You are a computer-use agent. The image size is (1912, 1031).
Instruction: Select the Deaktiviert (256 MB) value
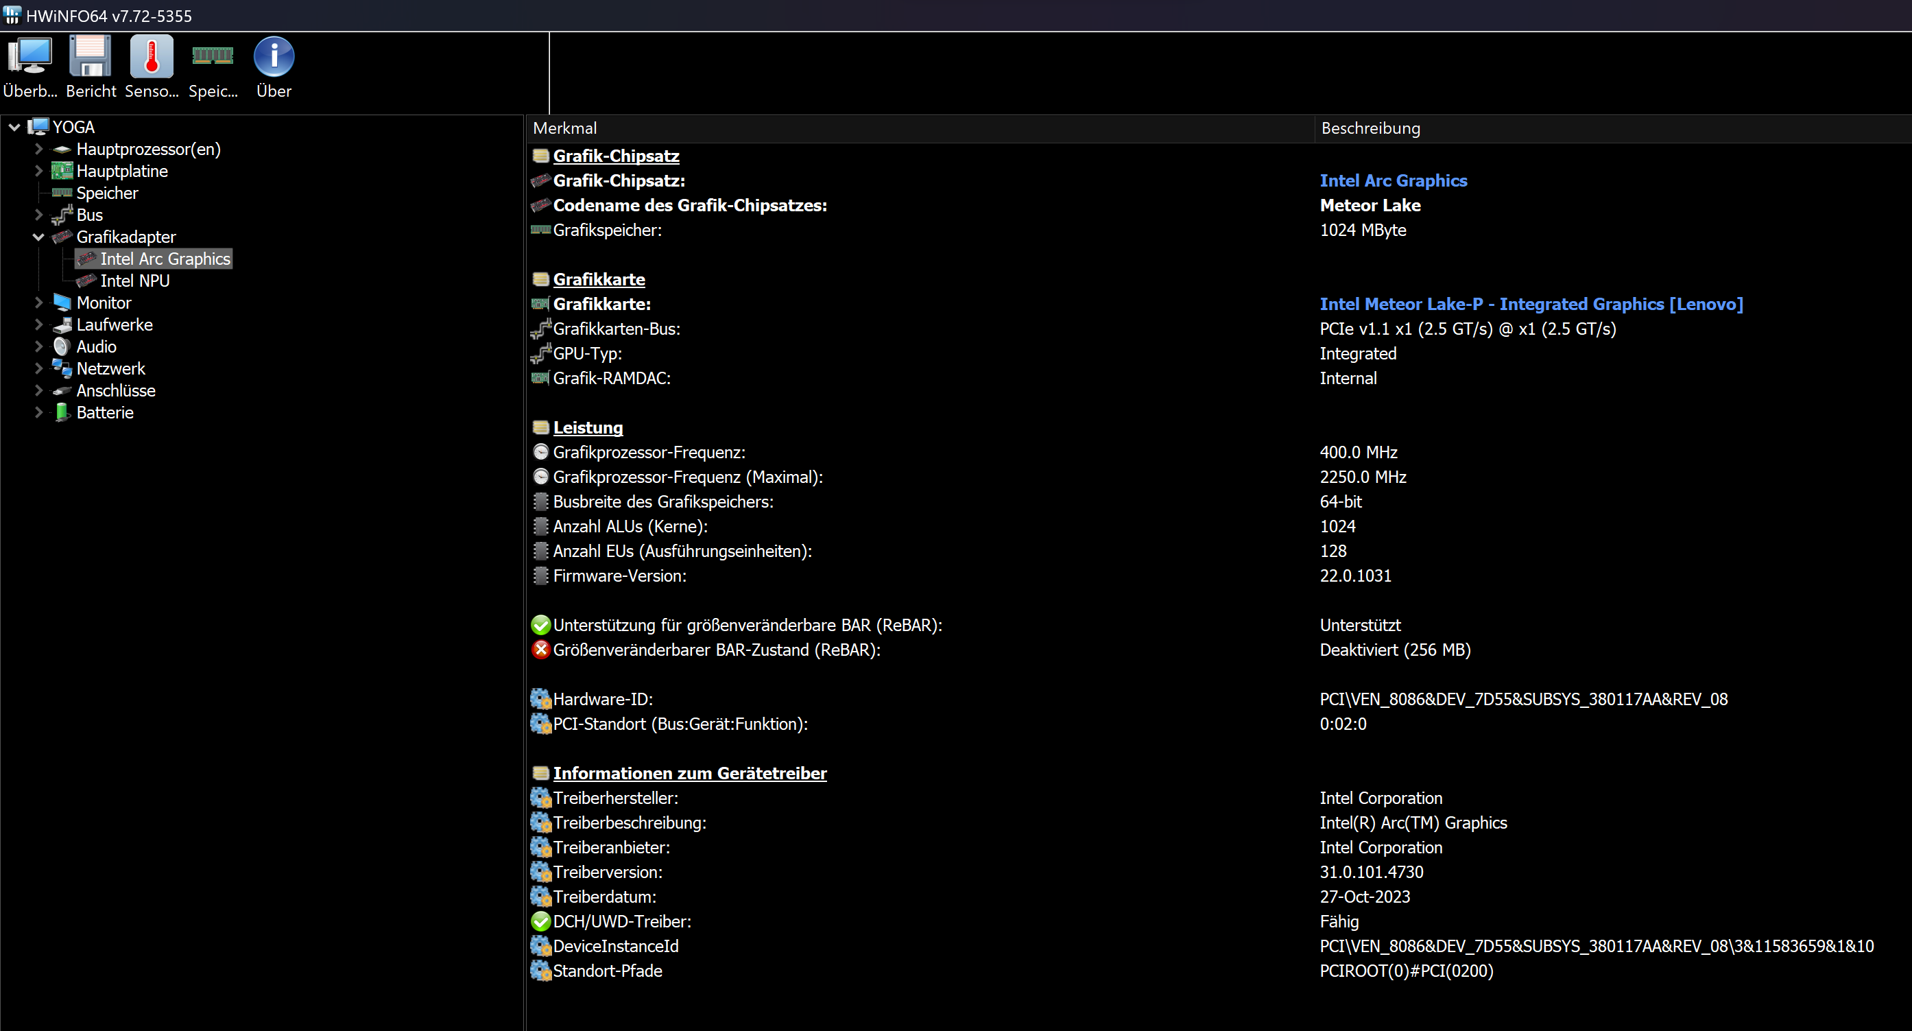(x=1396, y=650)
